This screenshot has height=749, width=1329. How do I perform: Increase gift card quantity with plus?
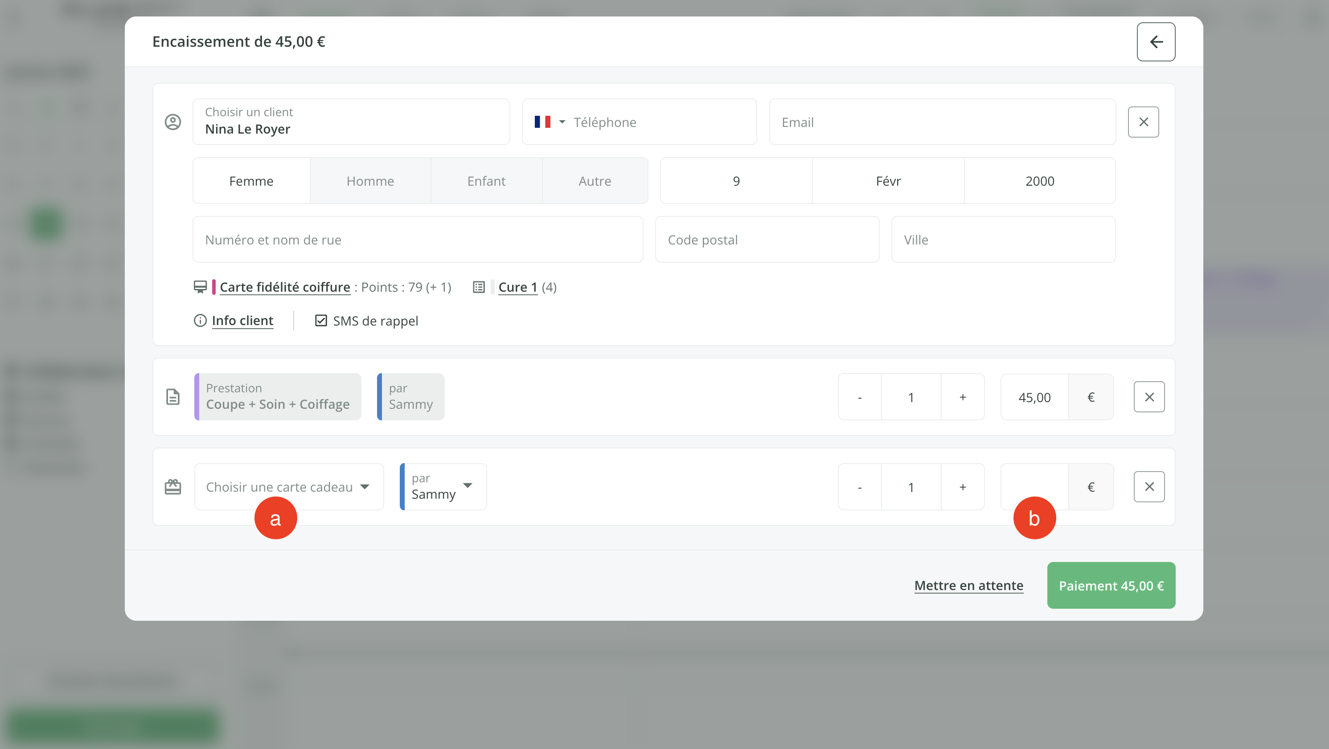click(962, 487)
